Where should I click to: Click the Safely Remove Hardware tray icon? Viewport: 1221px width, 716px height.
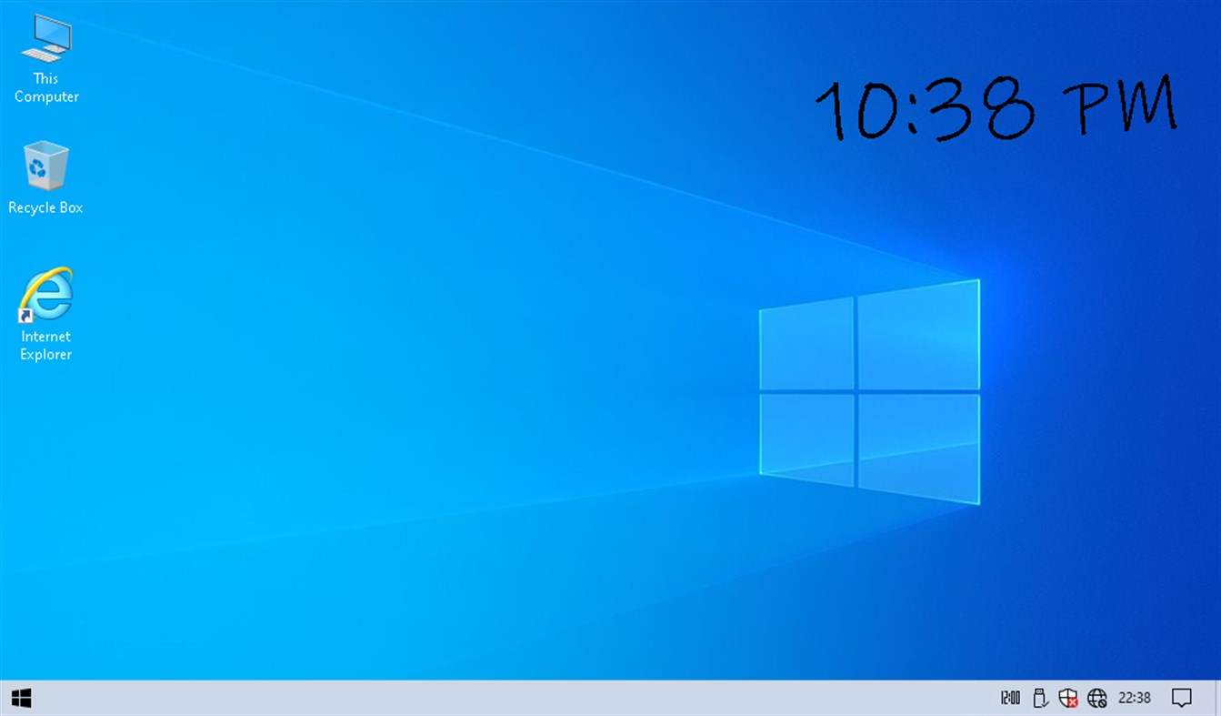1039,697
